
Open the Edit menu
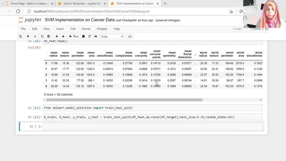pyautogui.click(x=34, y=29)
